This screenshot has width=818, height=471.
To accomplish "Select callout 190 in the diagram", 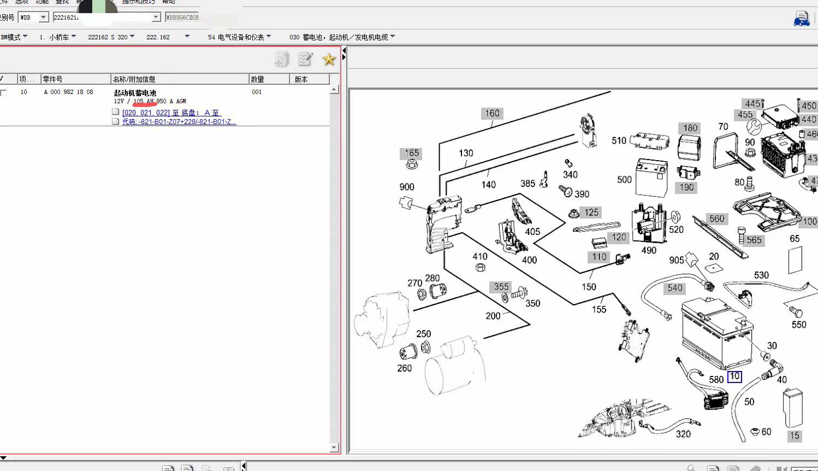I will click(686, 187).
